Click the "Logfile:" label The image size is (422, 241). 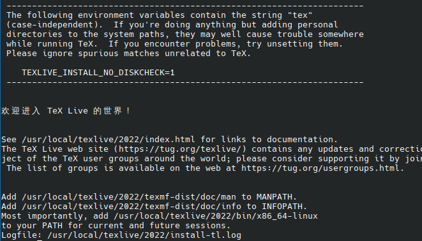[x=22, y=235]
